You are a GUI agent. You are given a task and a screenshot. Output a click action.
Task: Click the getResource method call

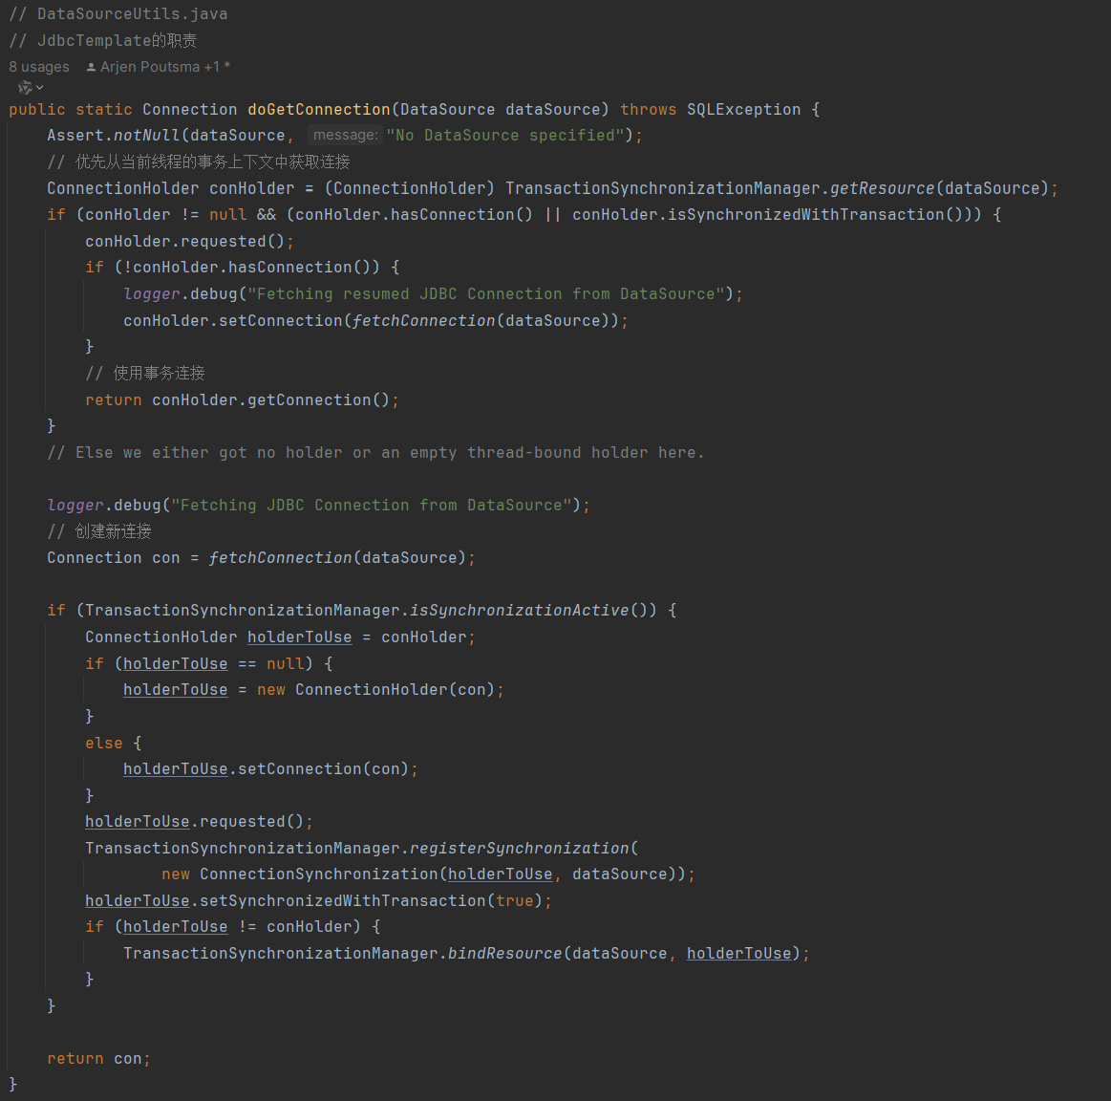(882, 188)
